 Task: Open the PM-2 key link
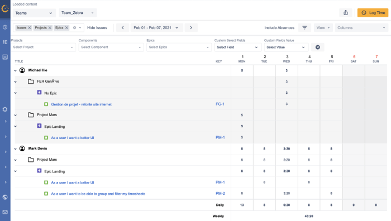[x=220, y=193]
